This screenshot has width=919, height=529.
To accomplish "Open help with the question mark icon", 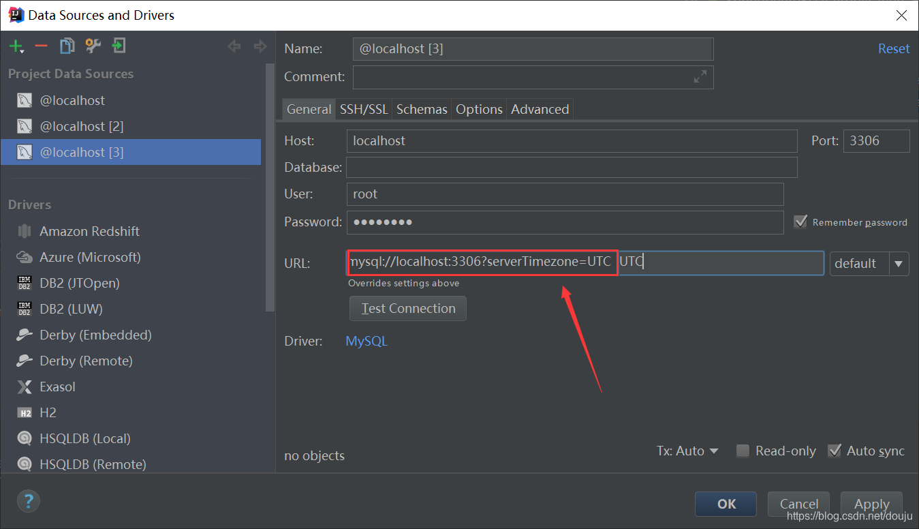I will click(x=28, y=502).
